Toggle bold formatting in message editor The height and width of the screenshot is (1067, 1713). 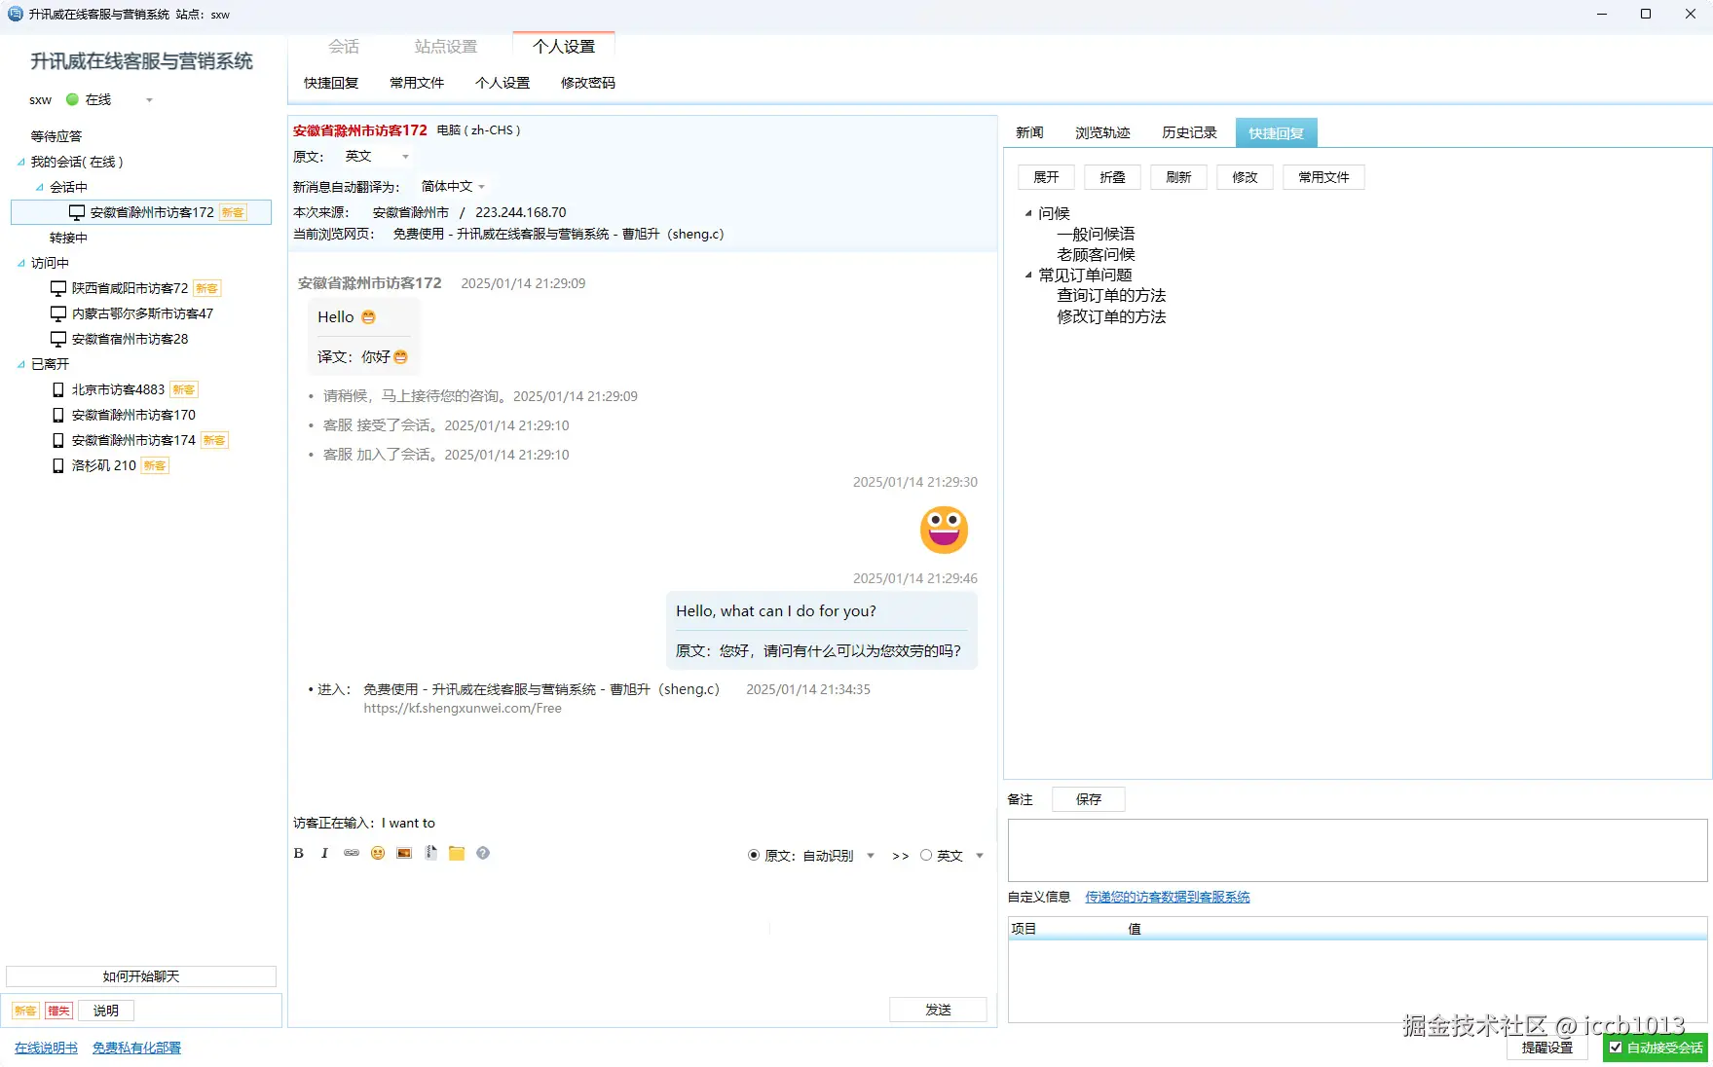[299, 854]
